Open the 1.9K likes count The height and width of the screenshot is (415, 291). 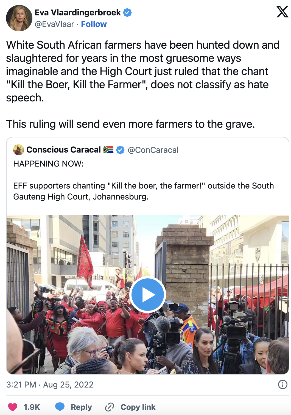[32, 407]
